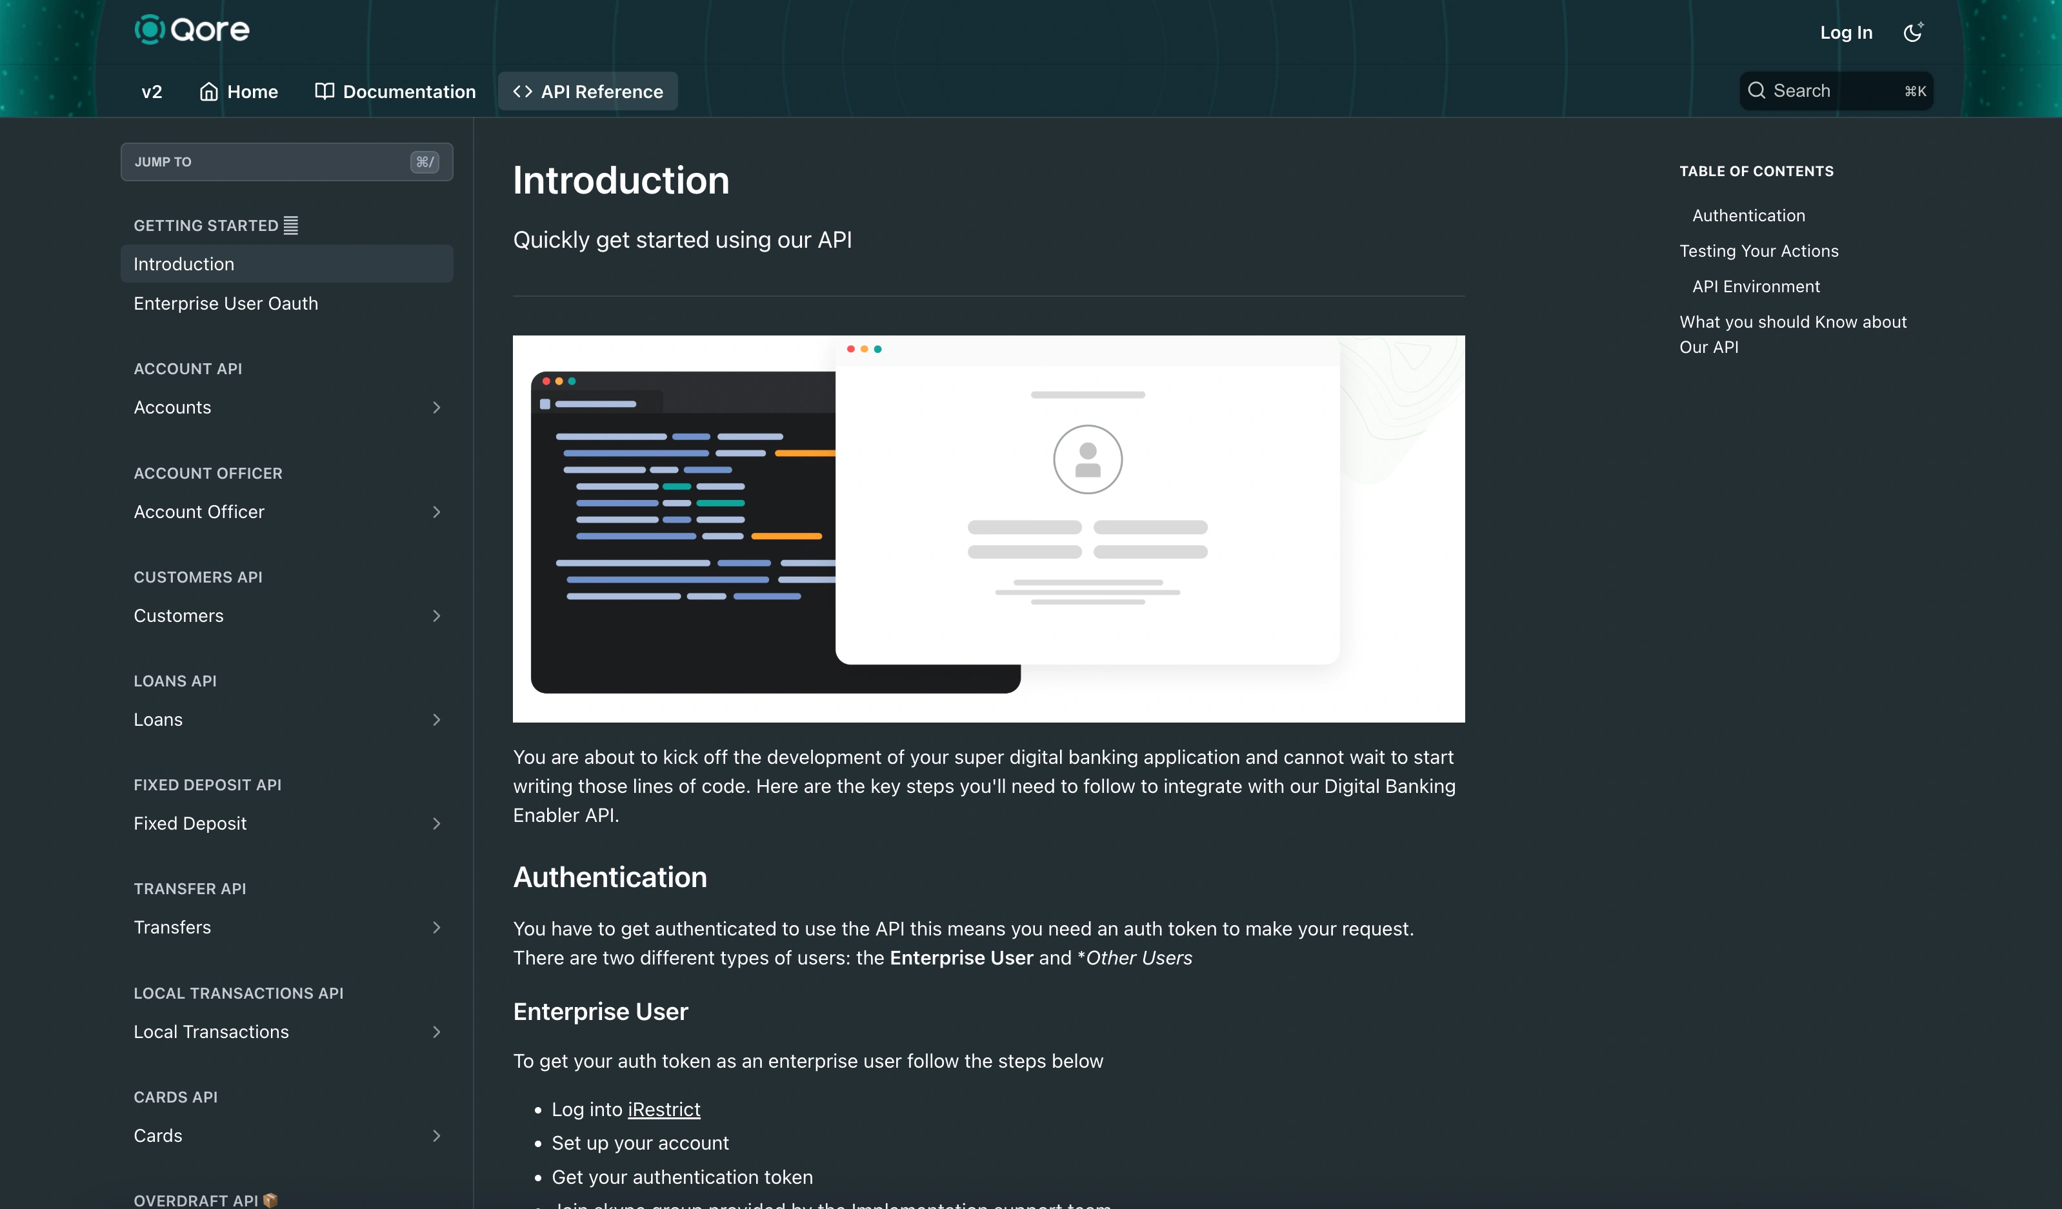The height and width of the screenshot is (1209, 2062).
Task: Click the 'Set up your account' bullet
Action: (640, 1144)
